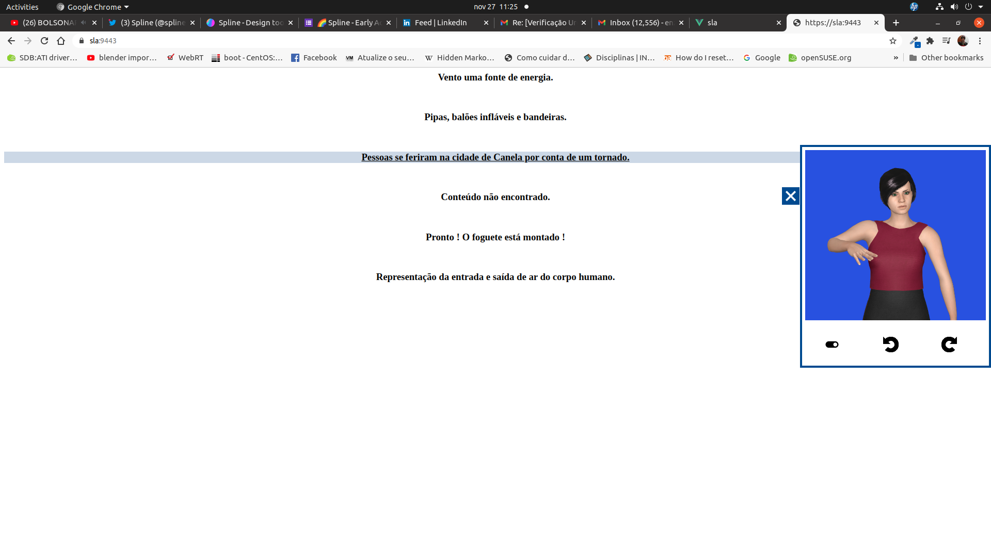Open a new browser tab

[x=896, y=23]
